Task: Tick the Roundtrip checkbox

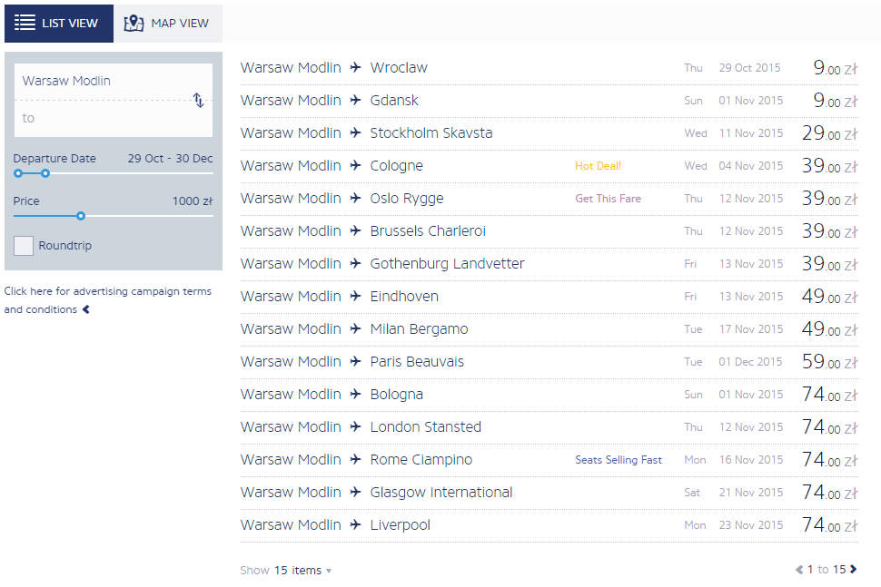Action: click(x=24, y=246)
